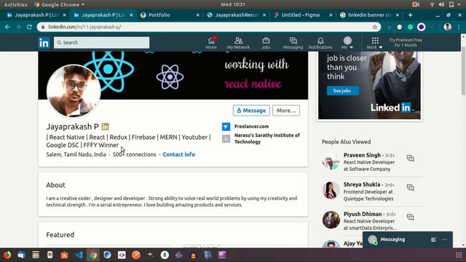
Task: Open Ubuntu Software from dock
Action: tap(65, 255)
